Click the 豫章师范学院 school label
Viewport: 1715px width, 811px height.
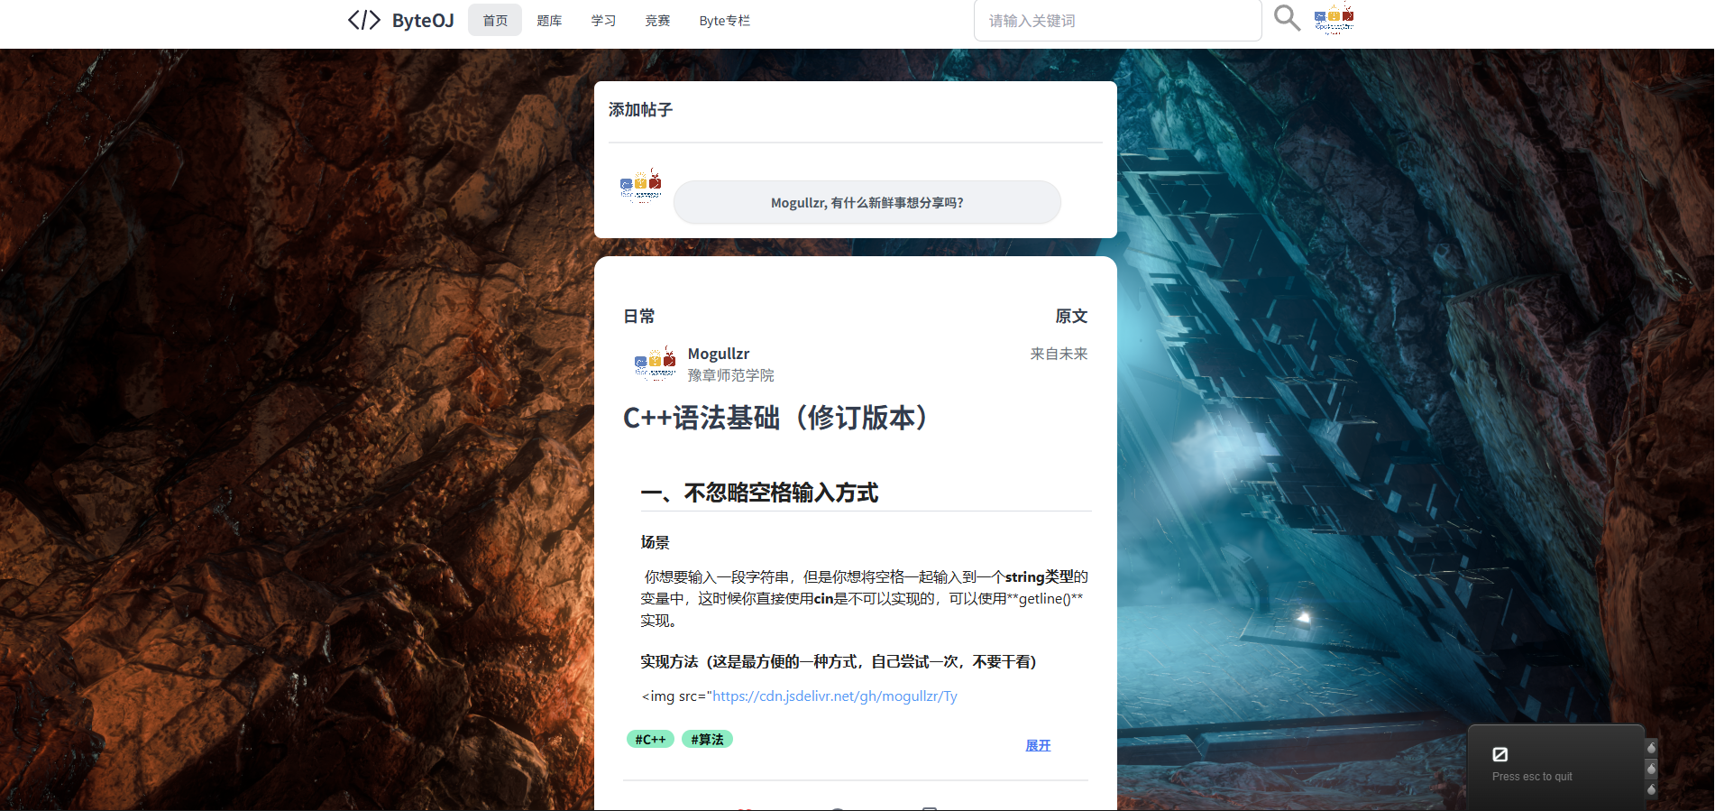coord(730,375)
